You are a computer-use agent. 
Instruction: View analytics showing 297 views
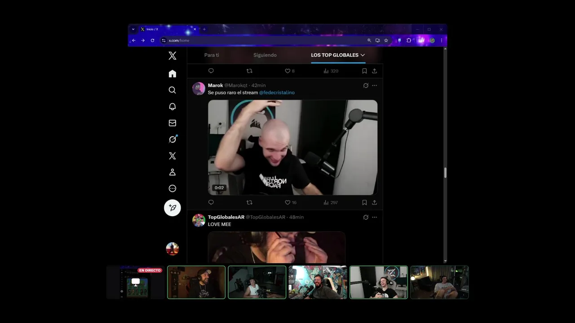331,202
